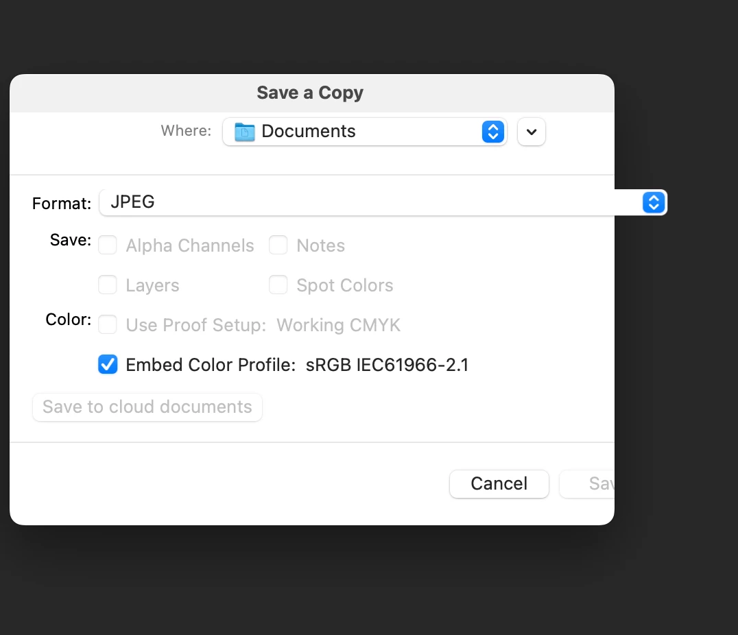Click the Format stepper arrows

pyautogui.click(x=654, y=203)
